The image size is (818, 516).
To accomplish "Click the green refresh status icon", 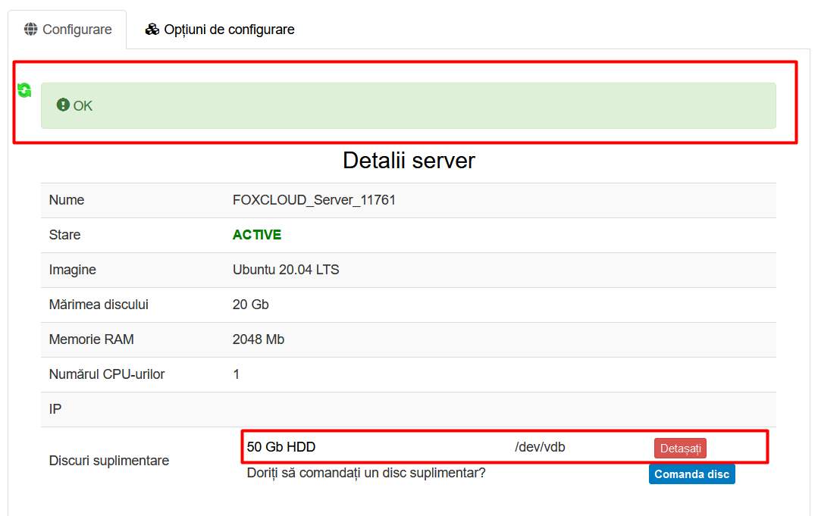I will coord(24,90).
